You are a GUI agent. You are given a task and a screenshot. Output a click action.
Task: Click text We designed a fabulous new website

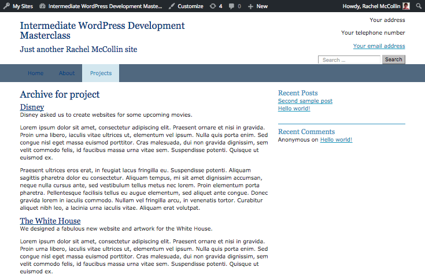tap(116, 229)
